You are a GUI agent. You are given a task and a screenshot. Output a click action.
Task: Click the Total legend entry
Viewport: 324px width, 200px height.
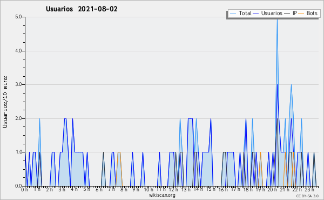pyautogui.click(x=240, y=13)
